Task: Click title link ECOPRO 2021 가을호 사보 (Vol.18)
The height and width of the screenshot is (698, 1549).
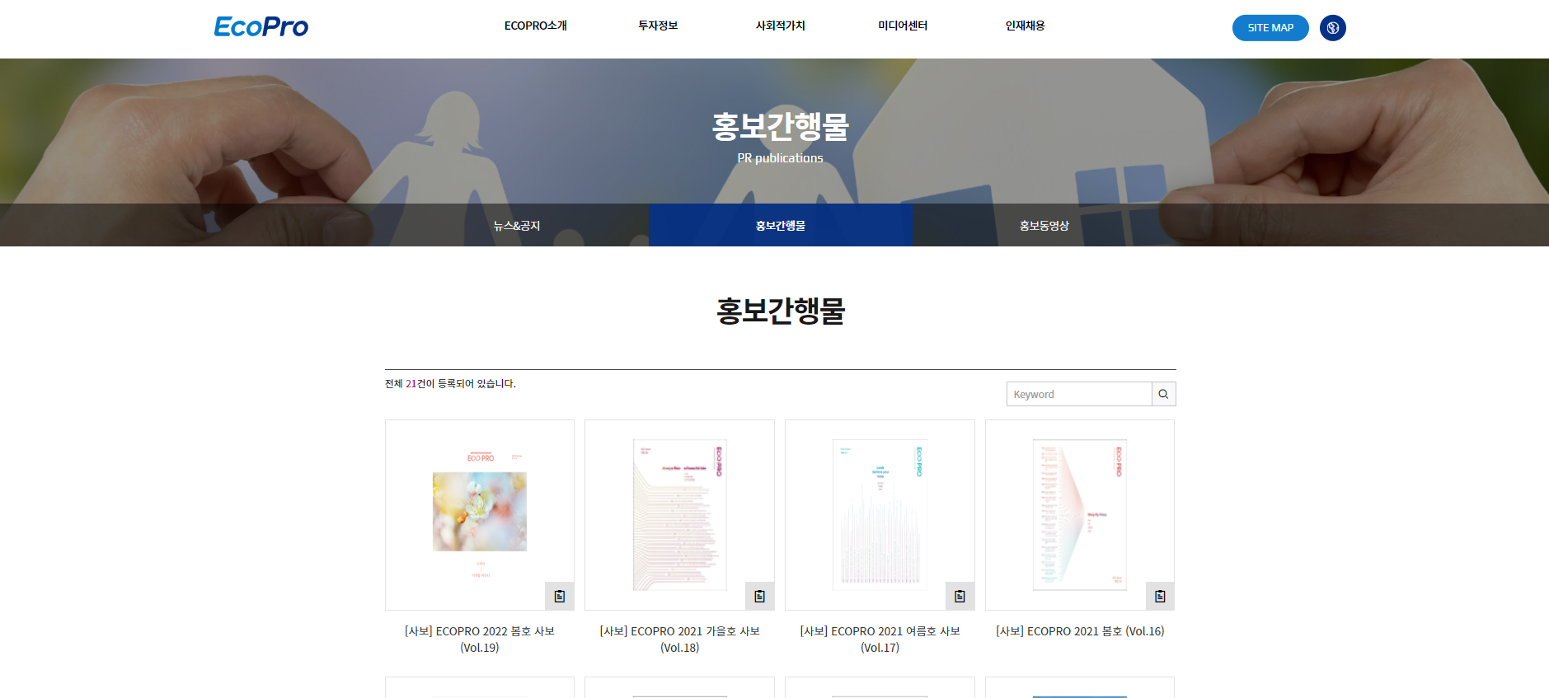Action: click(x=680, y=639)
